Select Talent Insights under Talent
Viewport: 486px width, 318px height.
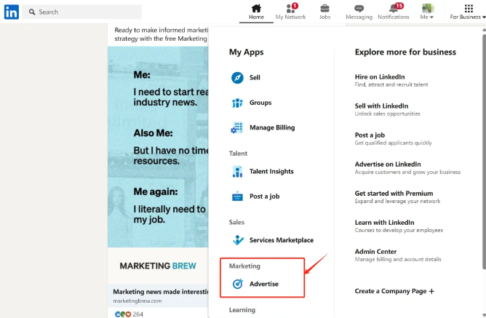[271, 172]
